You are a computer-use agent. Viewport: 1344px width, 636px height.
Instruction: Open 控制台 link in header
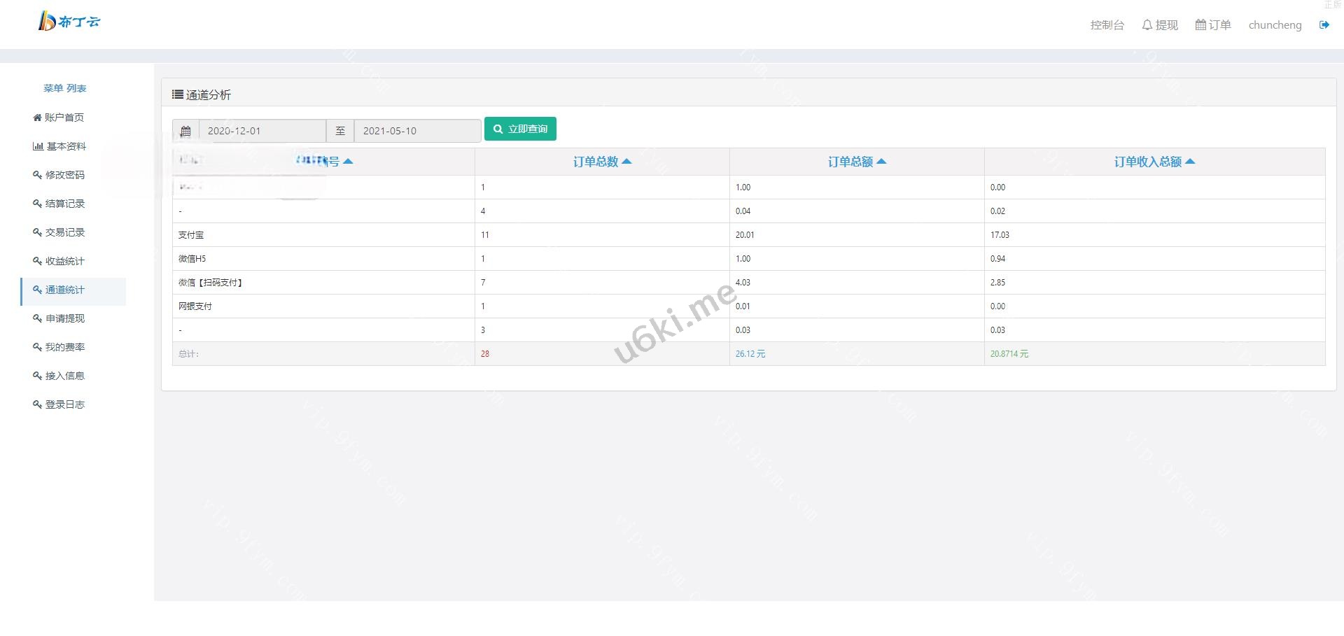(x=1107, y=25)
